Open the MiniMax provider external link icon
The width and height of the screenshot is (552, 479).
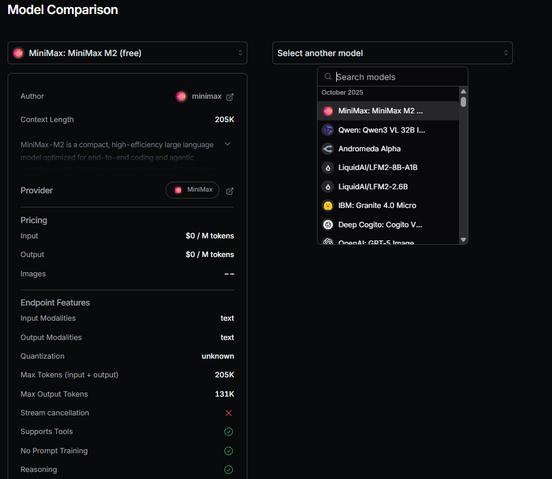click(x=230, y=191)
